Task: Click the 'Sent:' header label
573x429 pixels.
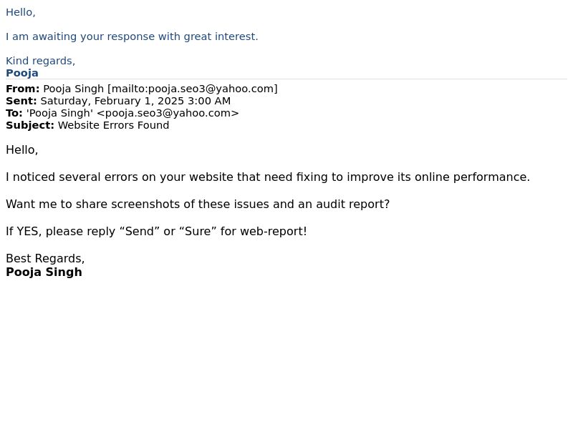Action: coord(21,101)
